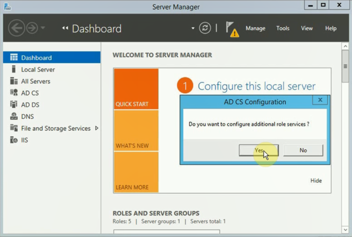
Task: Click Yes in AD CS Configuration dialog
Action: pyautogui.click(x=258, y=150)
